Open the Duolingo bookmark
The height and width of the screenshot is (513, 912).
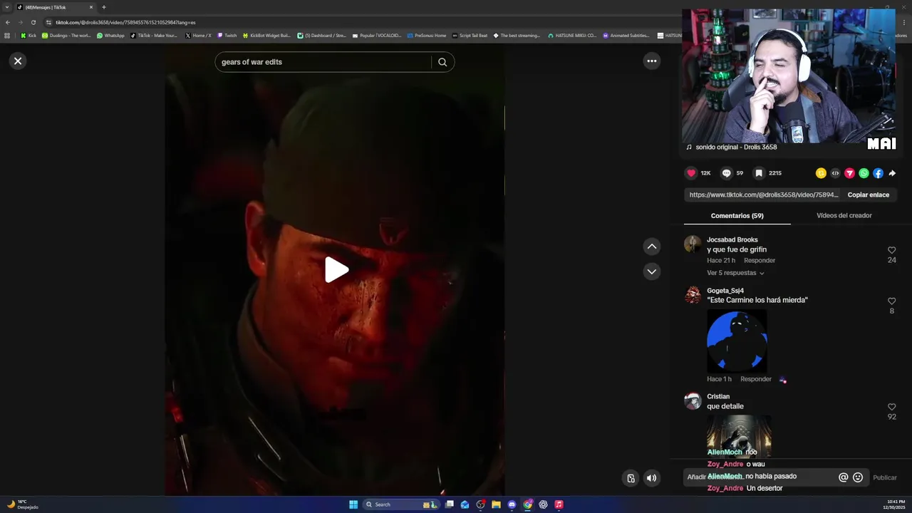(66, 36)
